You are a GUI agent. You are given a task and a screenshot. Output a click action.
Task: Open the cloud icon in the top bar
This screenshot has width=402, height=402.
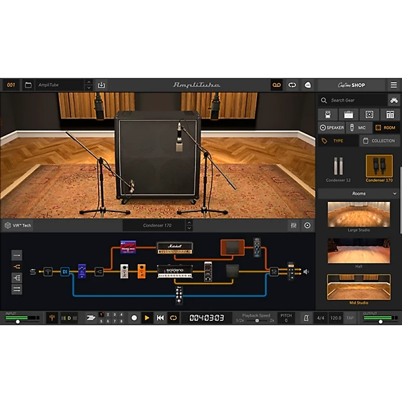pos(308,85)
